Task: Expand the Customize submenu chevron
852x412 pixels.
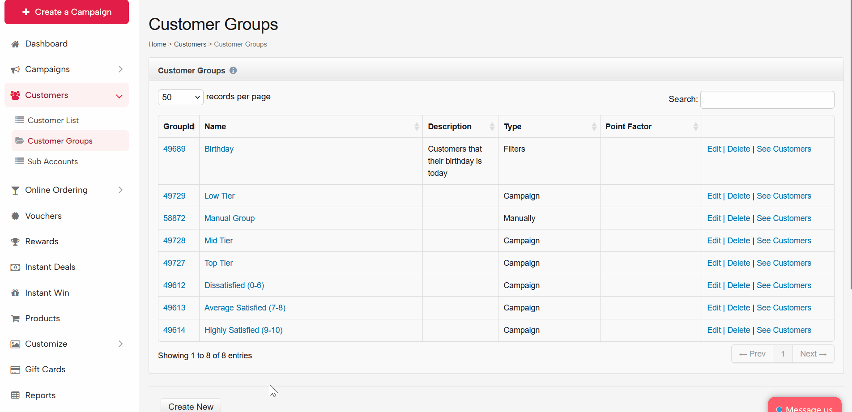Action: click(x=120, y=344)
